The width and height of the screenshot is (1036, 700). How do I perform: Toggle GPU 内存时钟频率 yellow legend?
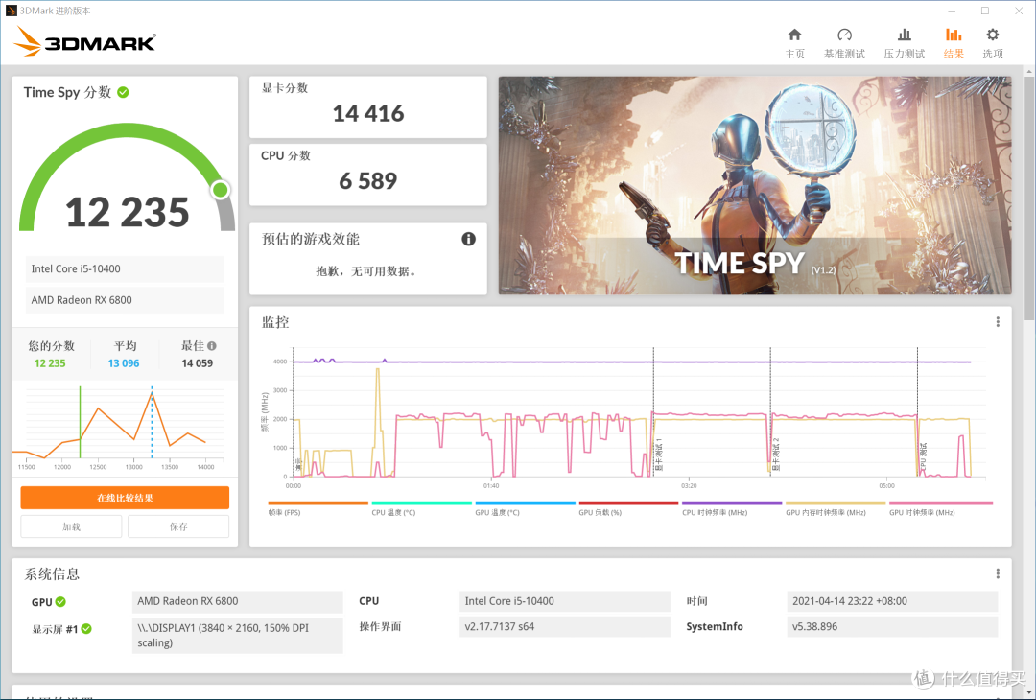point(836,508)
